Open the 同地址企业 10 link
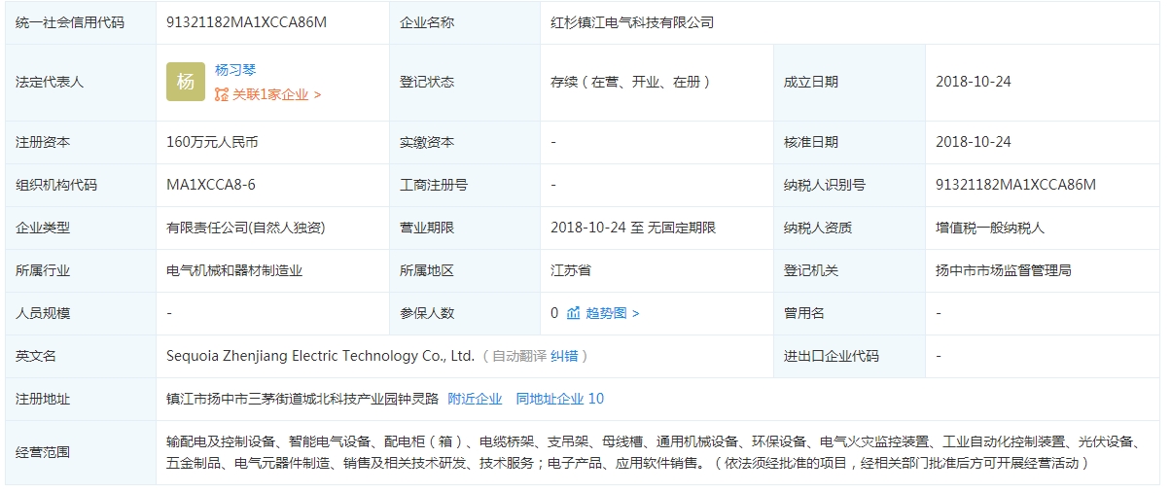Image resolution: width=1171 pixels, height=493 pixels. point(559,399)
